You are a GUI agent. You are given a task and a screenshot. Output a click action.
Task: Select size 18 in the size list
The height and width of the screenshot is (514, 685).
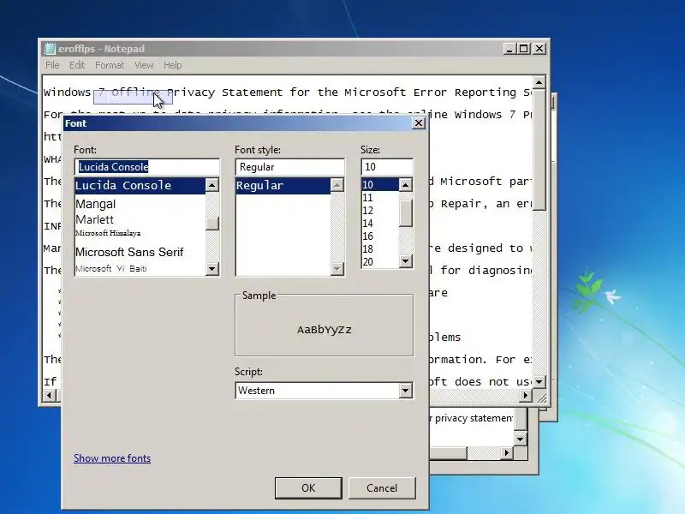coord(380,249)
